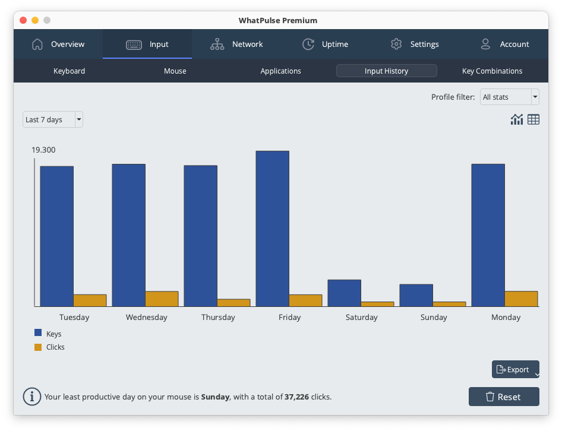
Task: Click the Input keyboard icon
Action: (x=134, y=45)
